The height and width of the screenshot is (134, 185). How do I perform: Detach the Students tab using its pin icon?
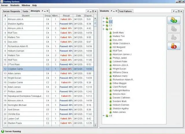tap(111, 11)
